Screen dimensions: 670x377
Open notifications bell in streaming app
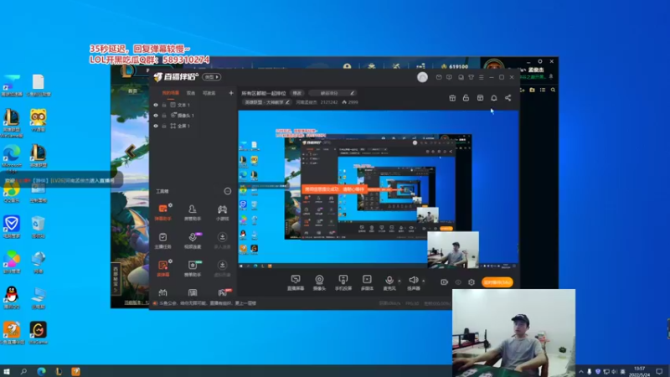pos(494,98)
